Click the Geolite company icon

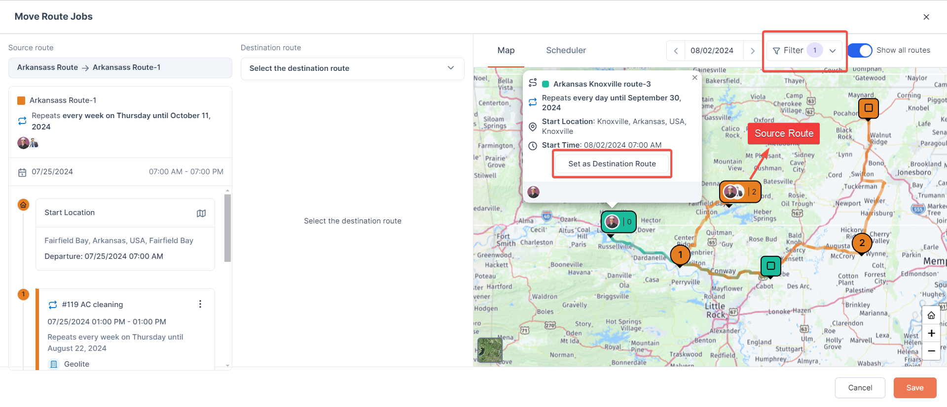54,364
